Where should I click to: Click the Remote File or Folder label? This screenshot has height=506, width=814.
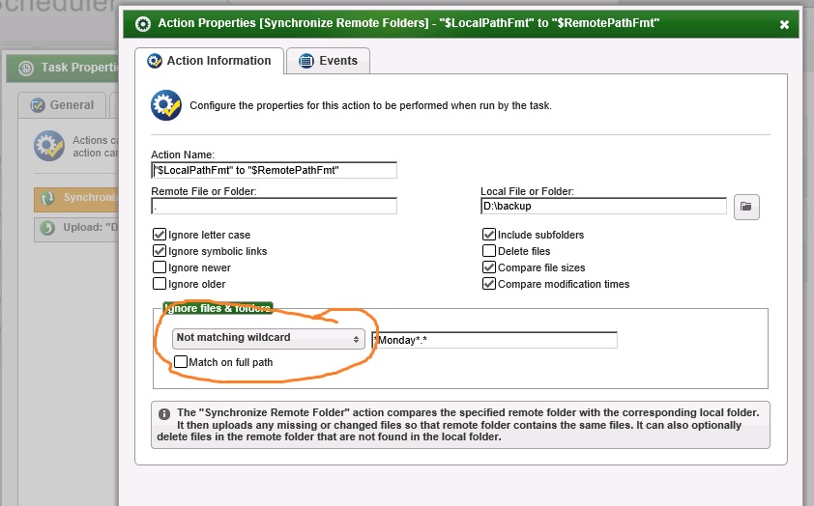203,191
